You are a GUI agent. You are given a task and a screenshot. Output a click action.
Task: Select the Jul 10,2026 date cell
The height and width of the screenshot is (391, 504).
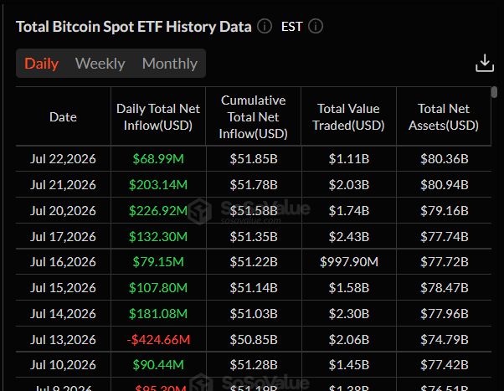(63, 365)
